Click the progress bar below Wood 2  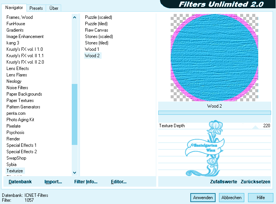214,113
